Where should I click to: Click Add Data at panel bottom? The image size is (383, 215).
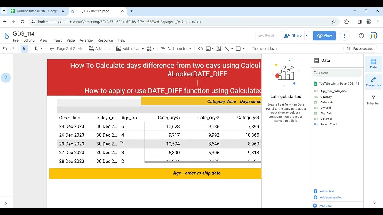click(x=323, y=205)
